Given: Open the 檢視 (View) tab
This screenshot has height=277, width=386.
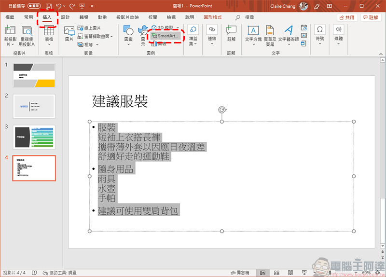Looking at the screenshot, I should coord(171,17).
